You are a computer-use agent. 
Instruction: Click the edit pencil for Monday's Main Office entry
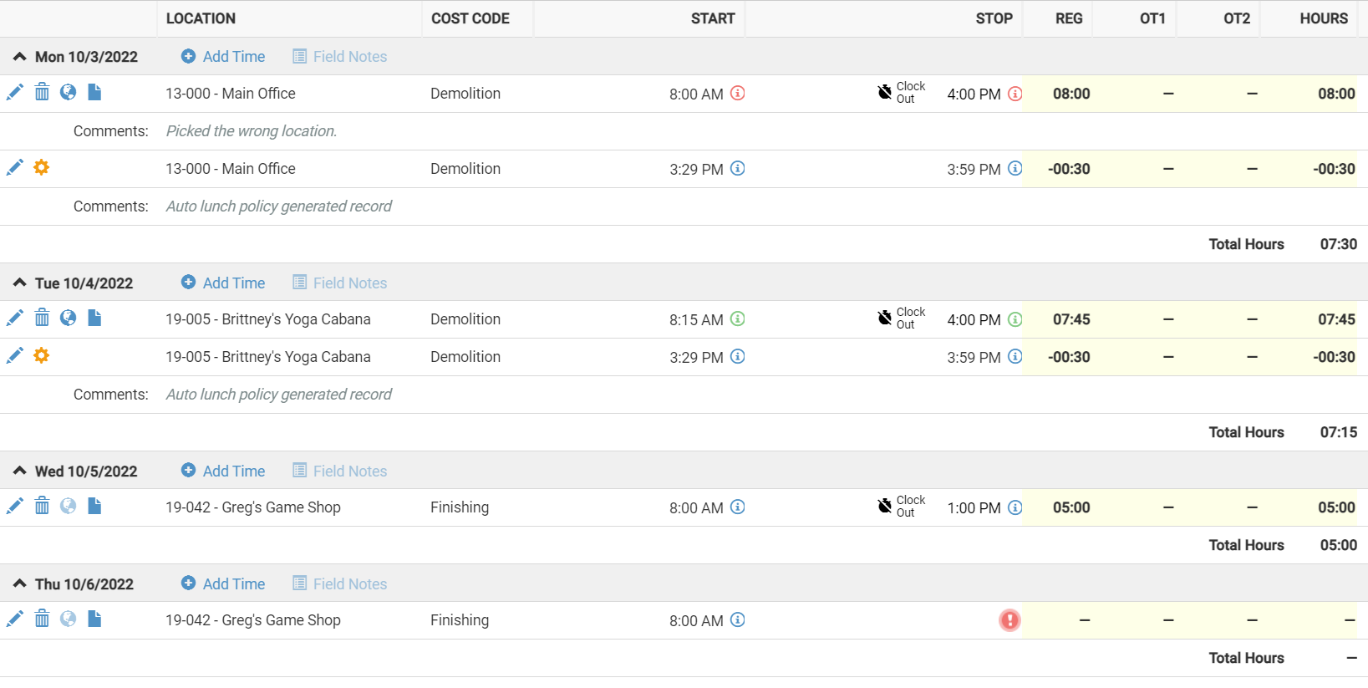coord(15,93)
